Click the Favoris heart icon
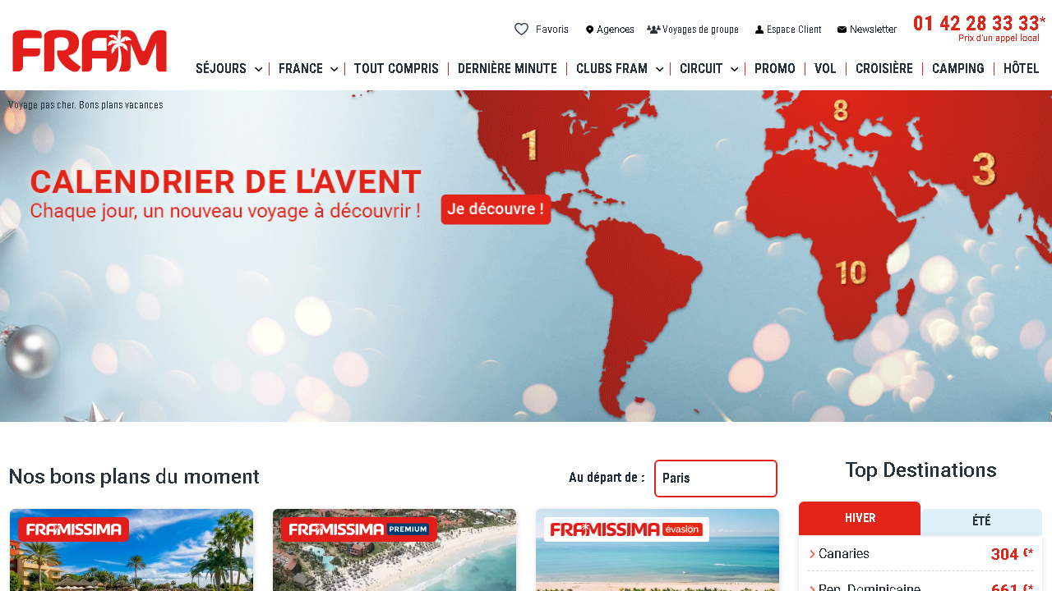This screenshot has width=1052, height=591. (521, 30)
